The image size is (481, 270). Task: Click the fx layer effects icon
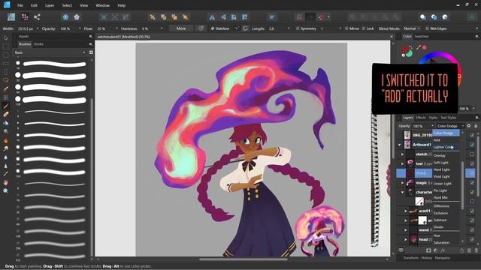[x=443, y=250]
